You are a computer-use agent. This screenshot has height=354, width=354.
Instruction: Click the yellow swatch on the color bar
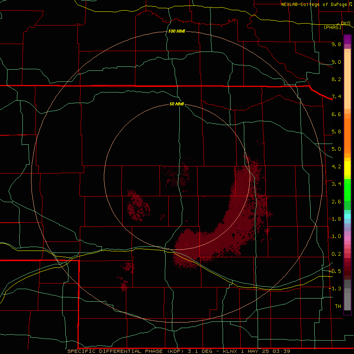tap(347, 168)
